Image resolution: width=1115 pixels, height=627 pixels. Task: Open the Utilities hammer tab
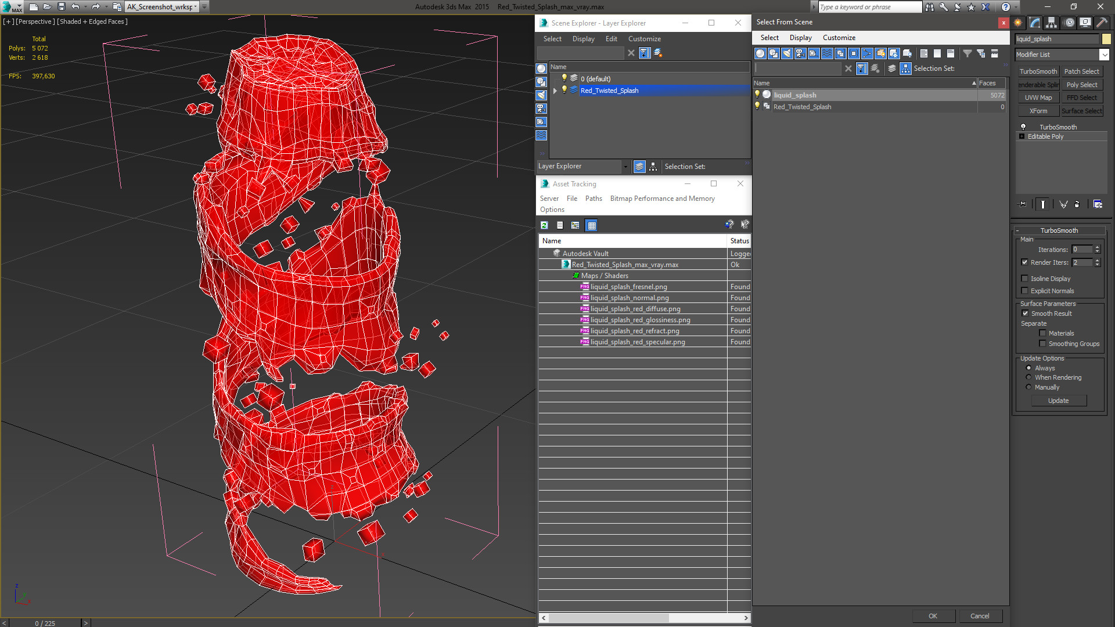click(x=1102, y=23)
